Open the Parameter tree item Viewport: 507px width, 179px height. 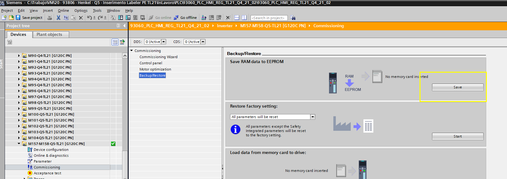[42, 161]
